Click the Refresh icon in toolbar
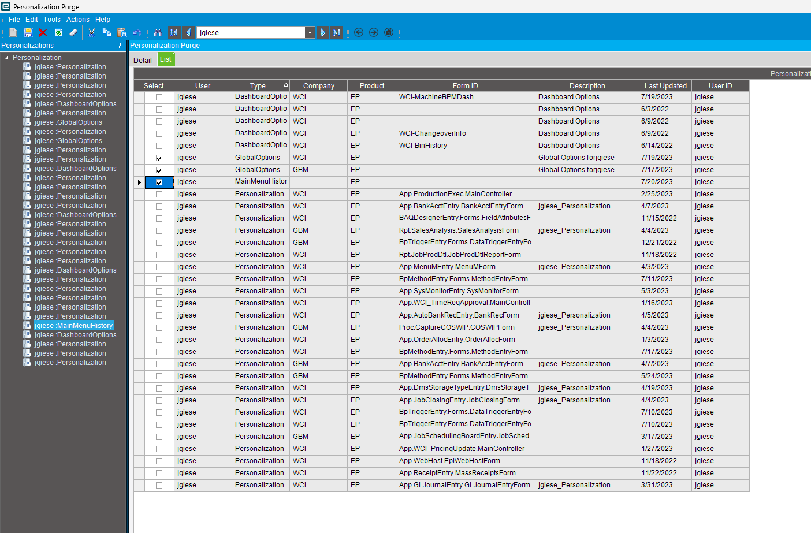The height and width of the screenshot is (533, 811). click(x=58, y=33)
